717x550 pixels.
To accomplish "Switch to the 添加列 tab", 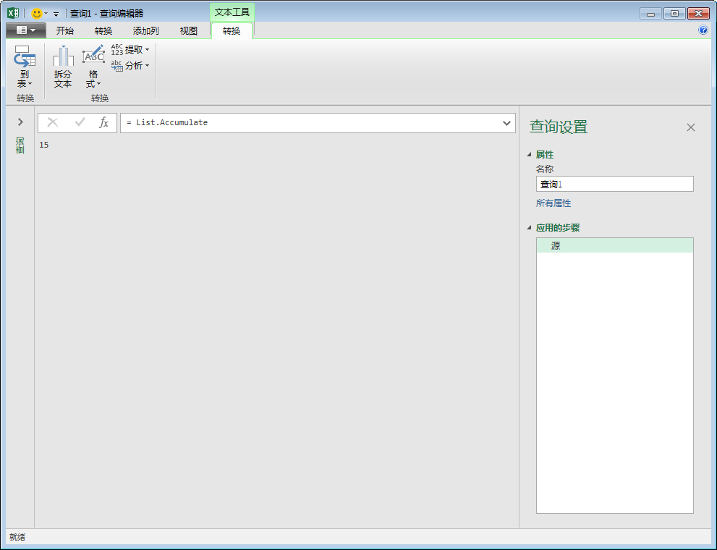I will coord(146,30).
